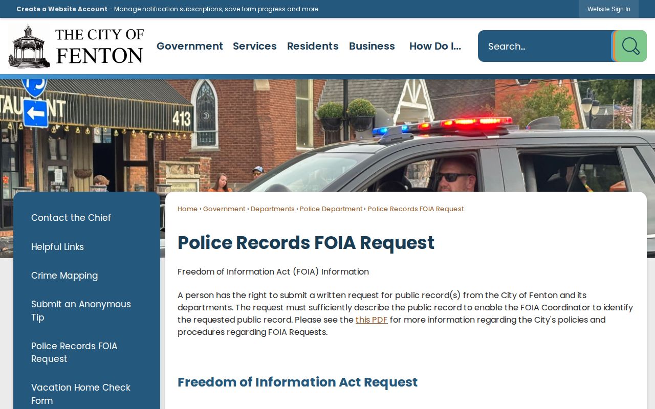Open the 'this PDF' link
The image size is (655, 409).
(372, 320)
